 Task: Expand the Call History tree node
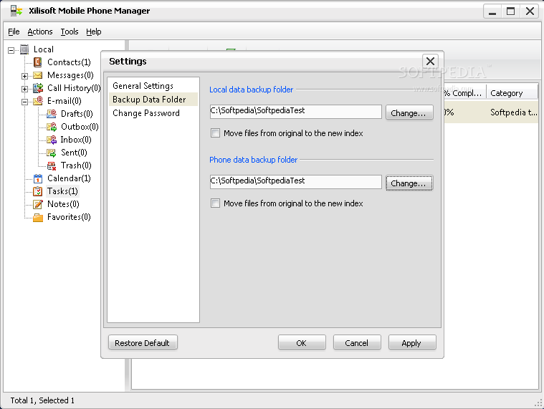click(x=24, y=89)
